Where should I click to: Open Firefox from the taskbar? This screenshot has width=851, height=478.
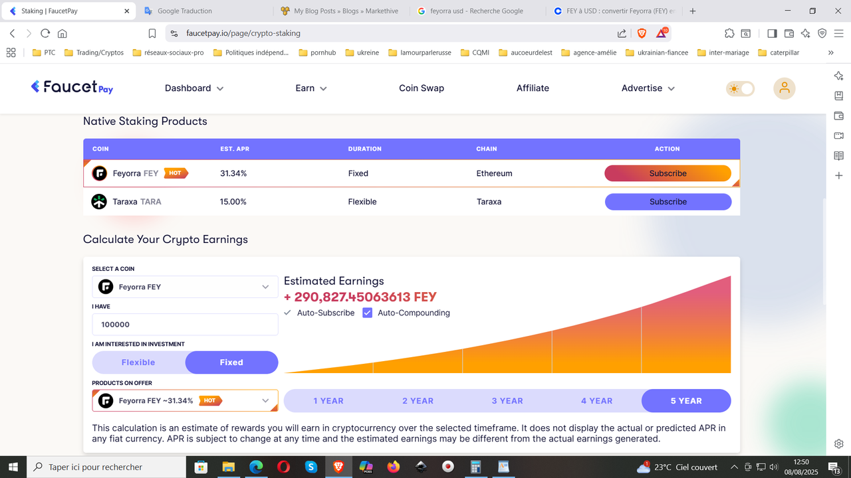tap(394, 467)
